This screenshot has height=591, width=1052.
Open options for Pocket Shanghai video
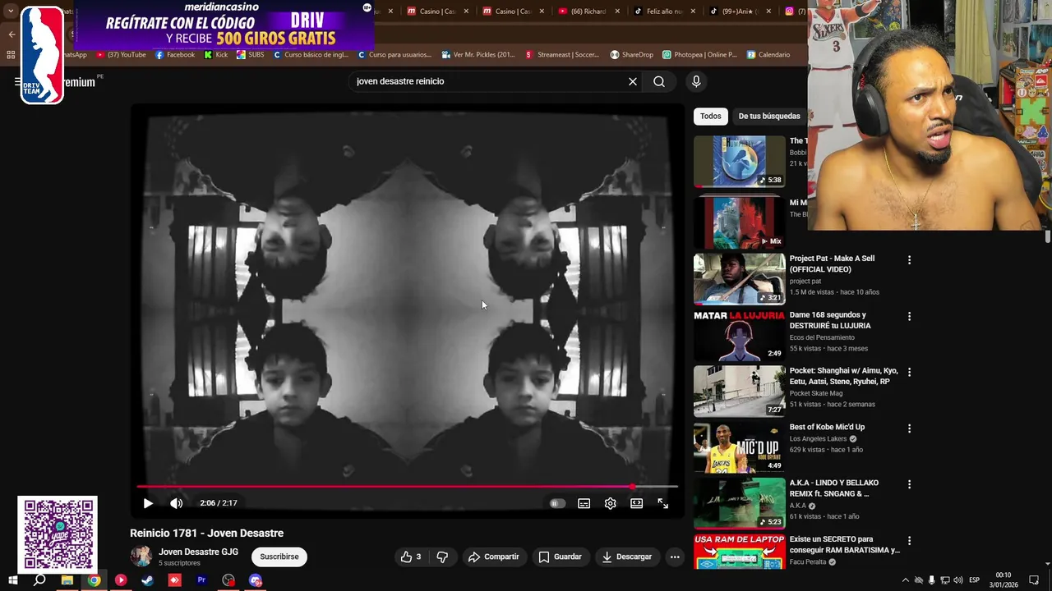click(909, 372)
